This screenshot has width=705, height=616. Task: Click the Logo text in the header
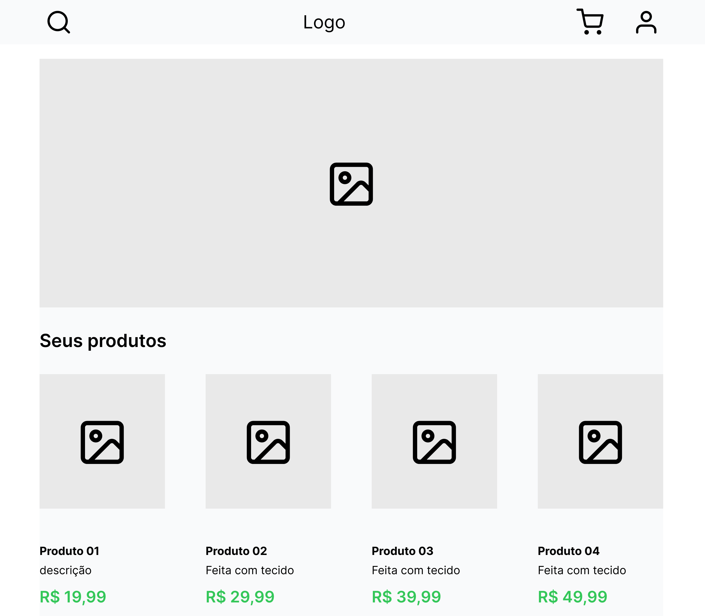click(324, 22)
